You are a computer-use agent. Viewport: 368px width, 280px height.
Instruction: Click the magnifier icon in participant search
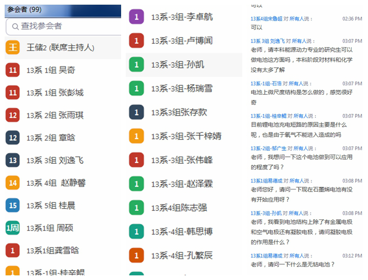(15, 27)
